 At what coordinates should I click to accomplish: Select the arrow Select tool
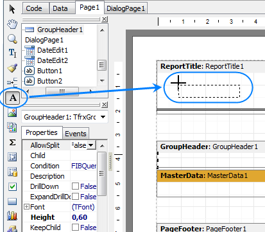click(x=12, y=9)
